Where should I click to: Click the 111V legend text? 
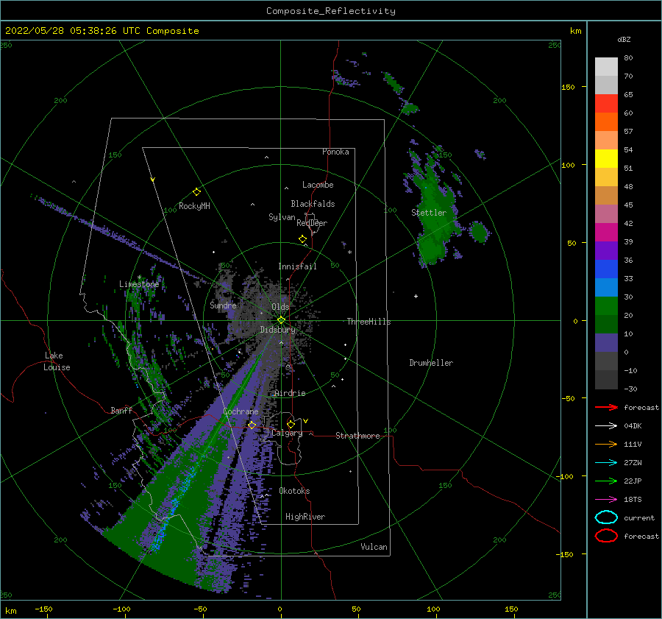633,444
